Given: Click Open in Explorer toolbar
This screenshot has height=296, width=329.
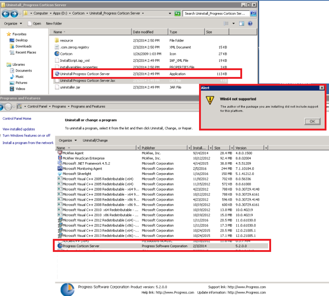Looking at the screenshot, I should (35, 23).
